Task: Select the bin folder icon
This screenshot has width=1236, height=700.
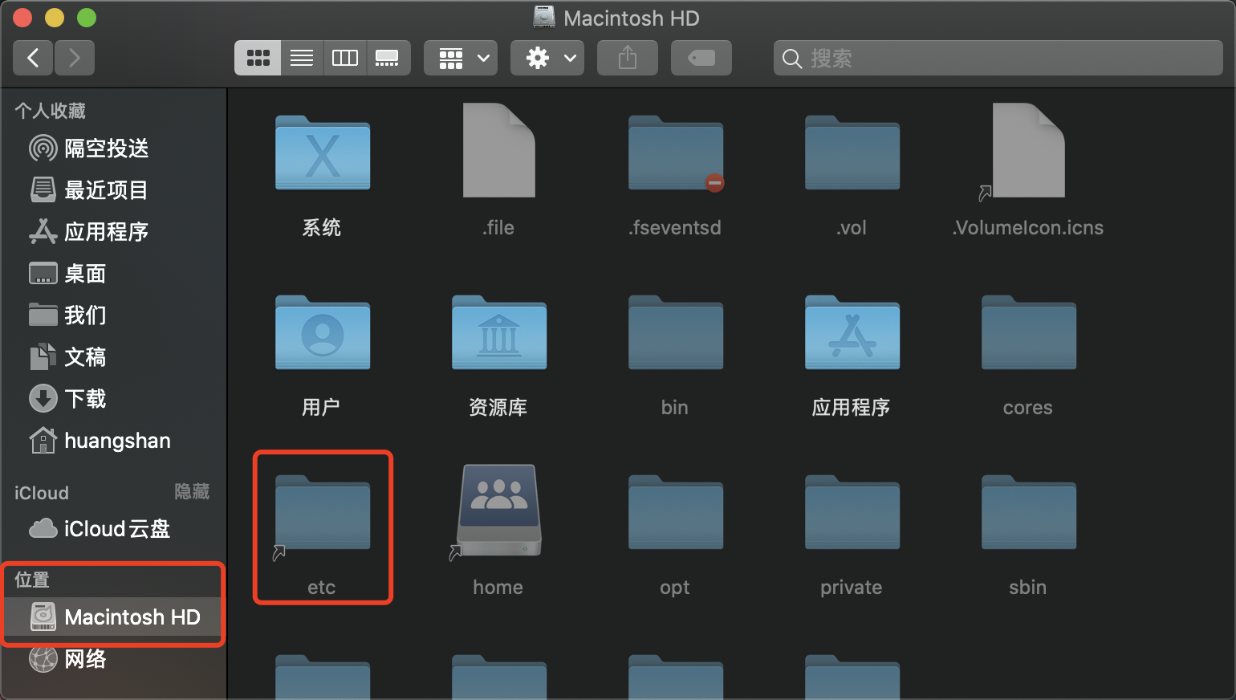Action: click(676, 332)
